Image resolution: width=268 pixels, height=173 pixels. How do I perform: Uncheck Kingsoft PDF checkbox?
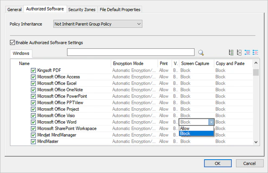[33, 70]
